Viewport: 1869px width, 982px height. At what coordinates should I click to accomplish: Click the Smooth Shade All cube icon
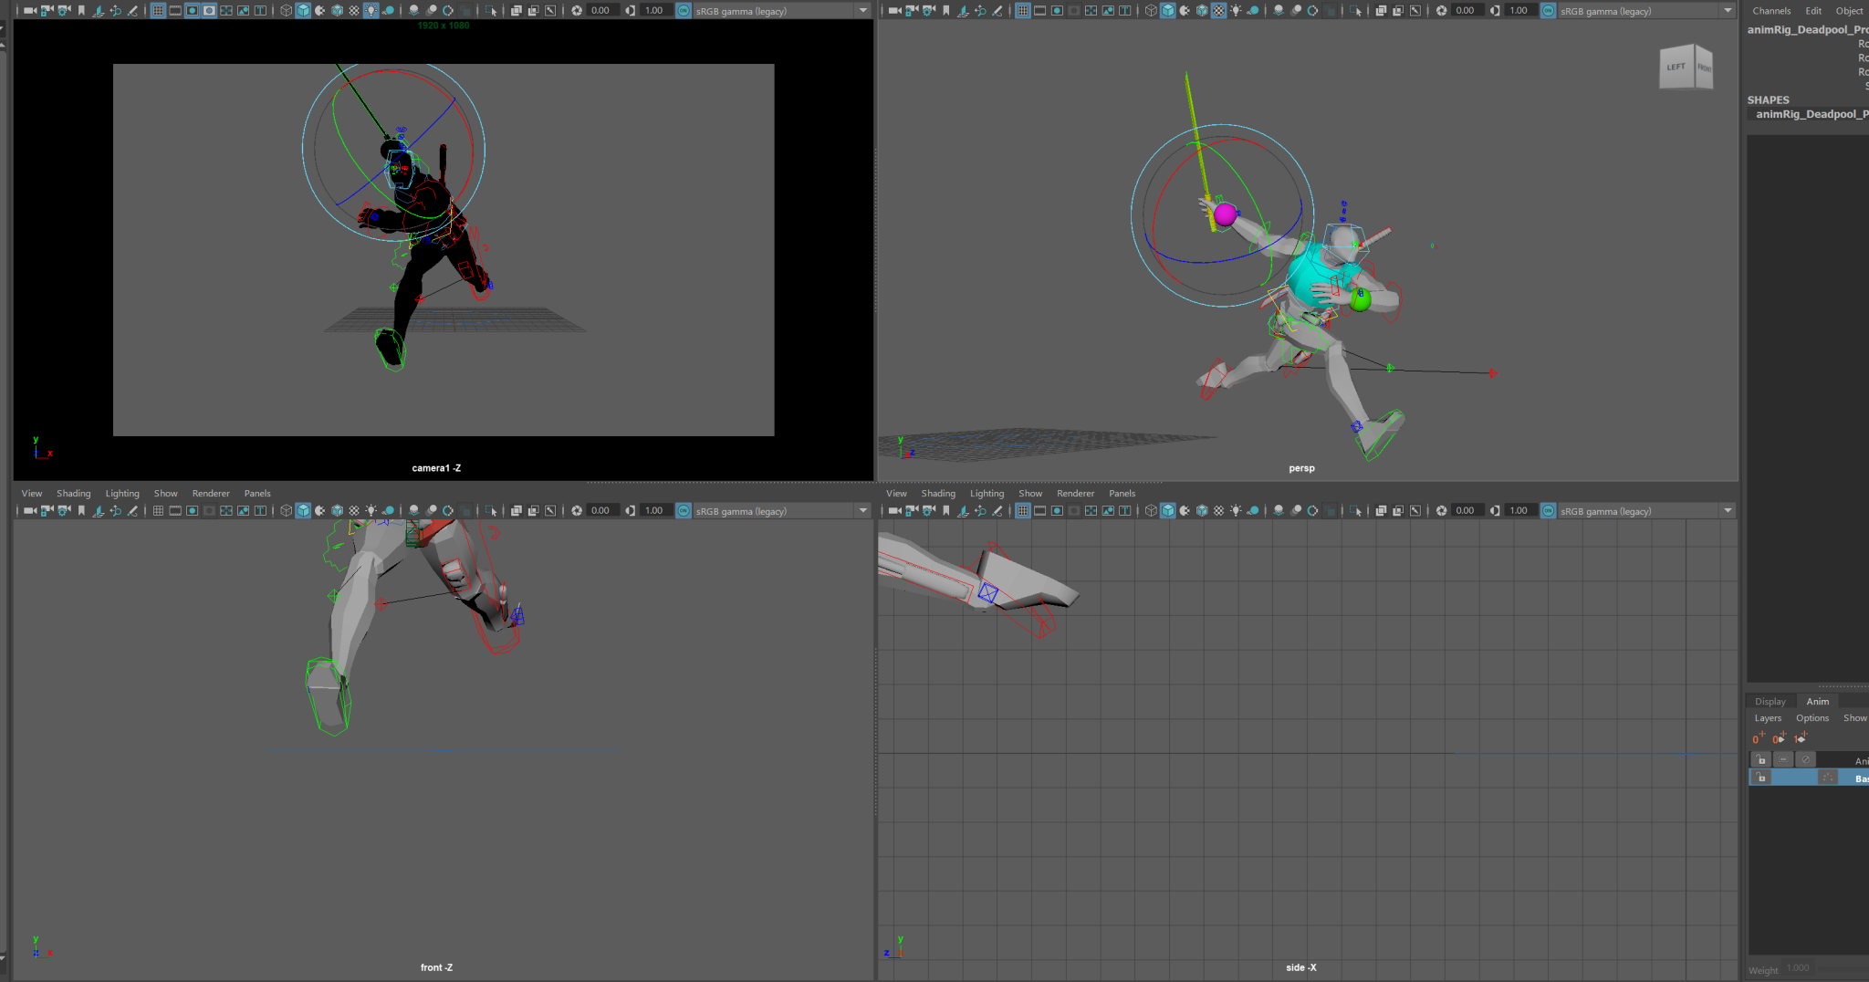pyautogui.click(x=302, y=10)
